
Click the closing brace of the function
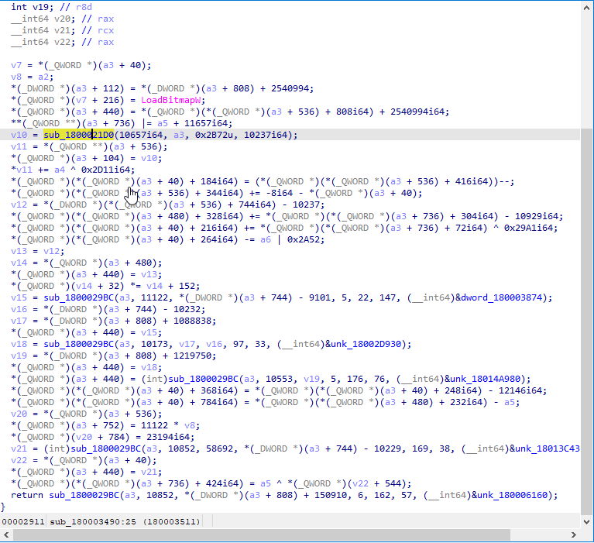[x=3, y=507]
